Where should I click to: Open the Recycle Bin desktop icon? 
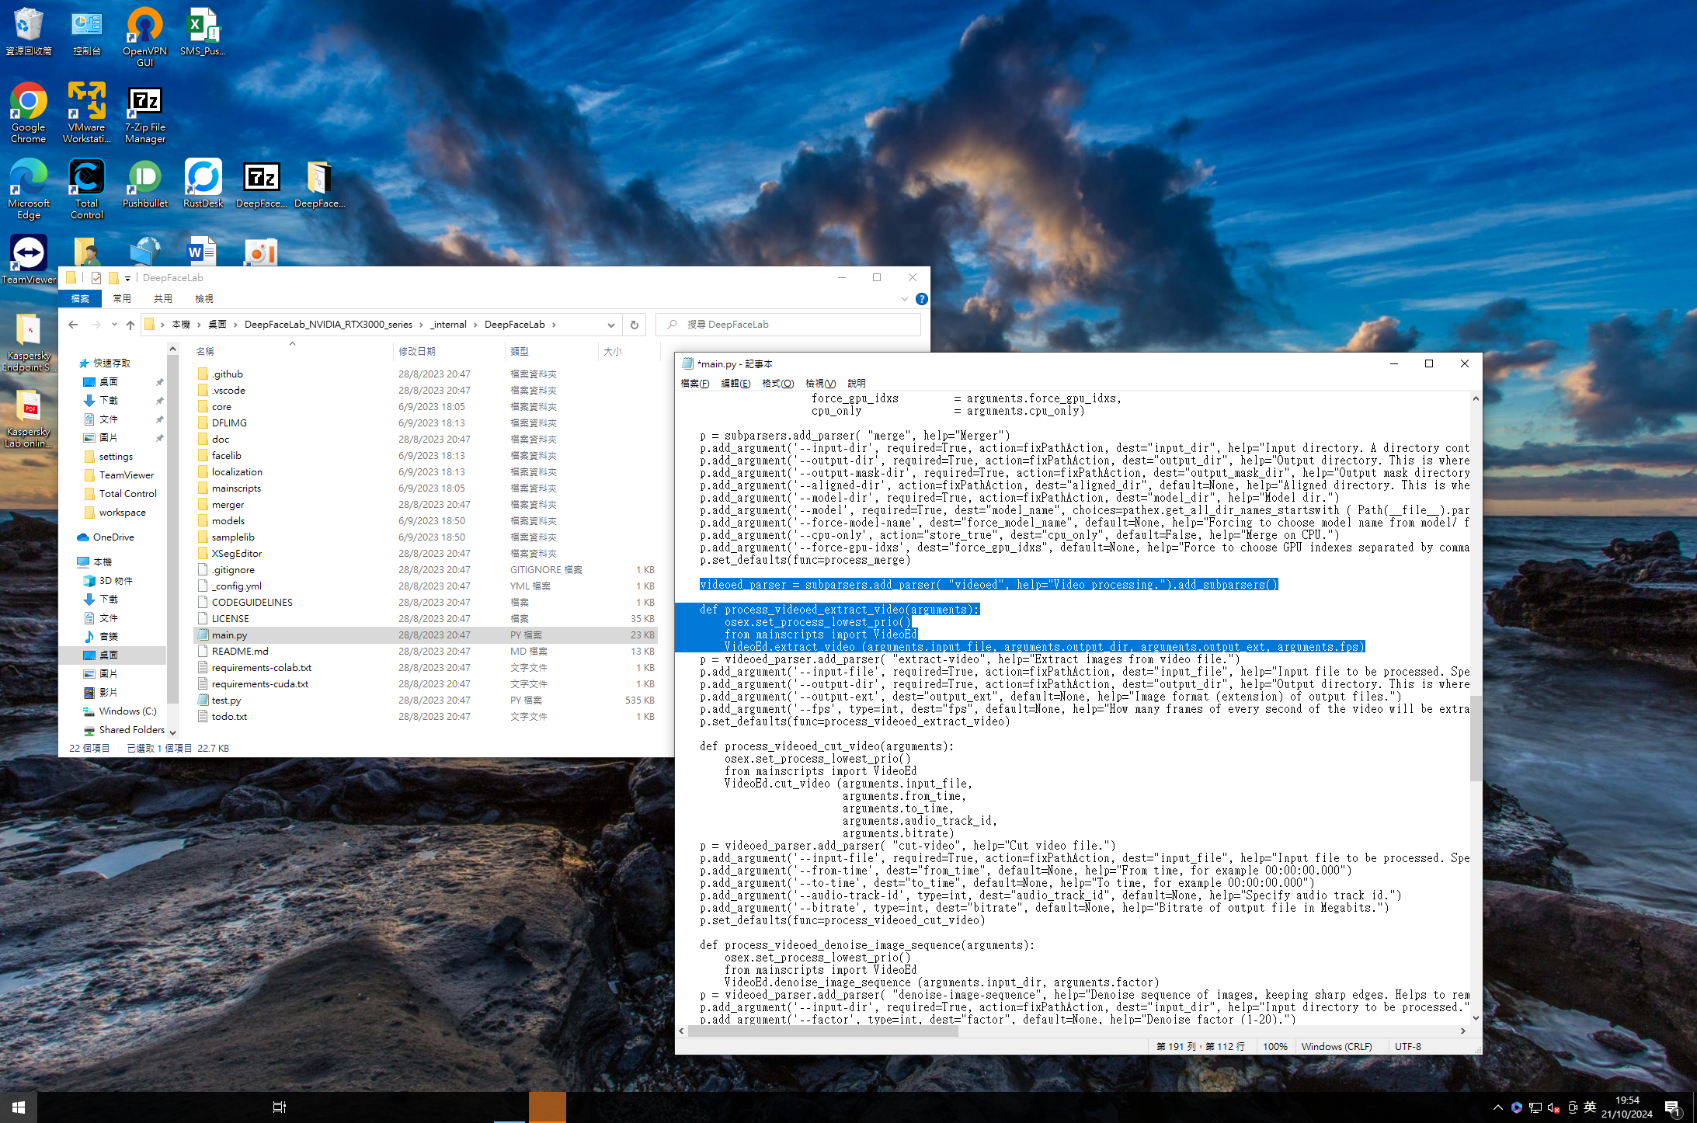(x=29, y=33)
